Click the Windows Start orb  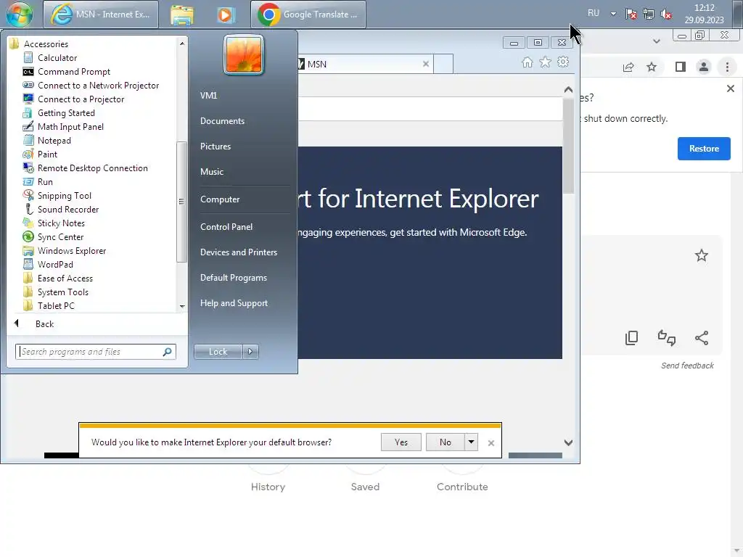(x=20, y=14)
